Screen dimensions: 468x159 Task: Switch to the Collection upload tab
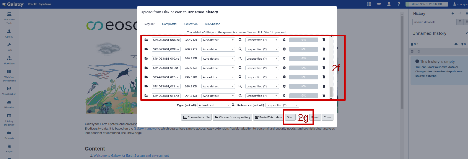pos(191,24)
